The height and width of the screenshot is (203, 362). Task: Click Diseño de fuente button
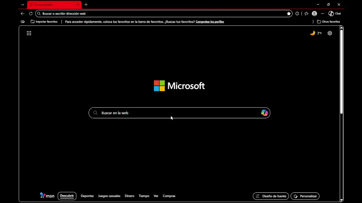click(271, 196)
